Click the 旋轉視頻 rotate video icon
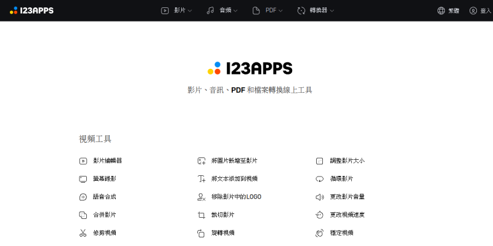The height and width of the screenshot is (246, 493). (x=201, y=233)
